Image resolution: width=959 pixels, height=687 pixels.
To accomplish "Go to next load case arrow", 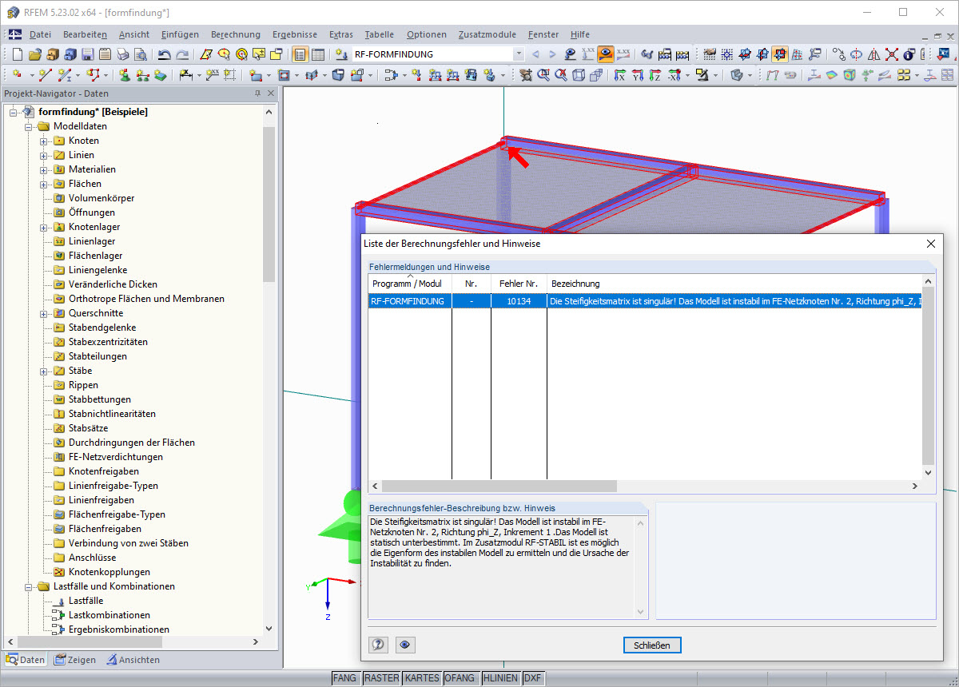I will pyautogui.click(x=553, y=54).
